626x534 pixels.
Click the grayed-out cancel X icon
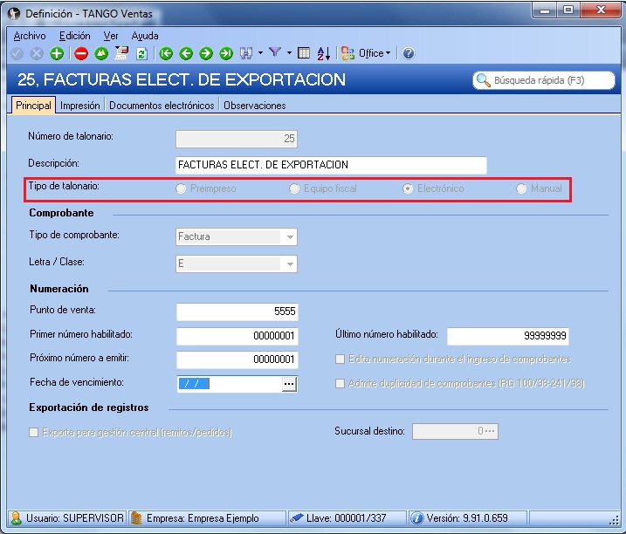point(37,53)
